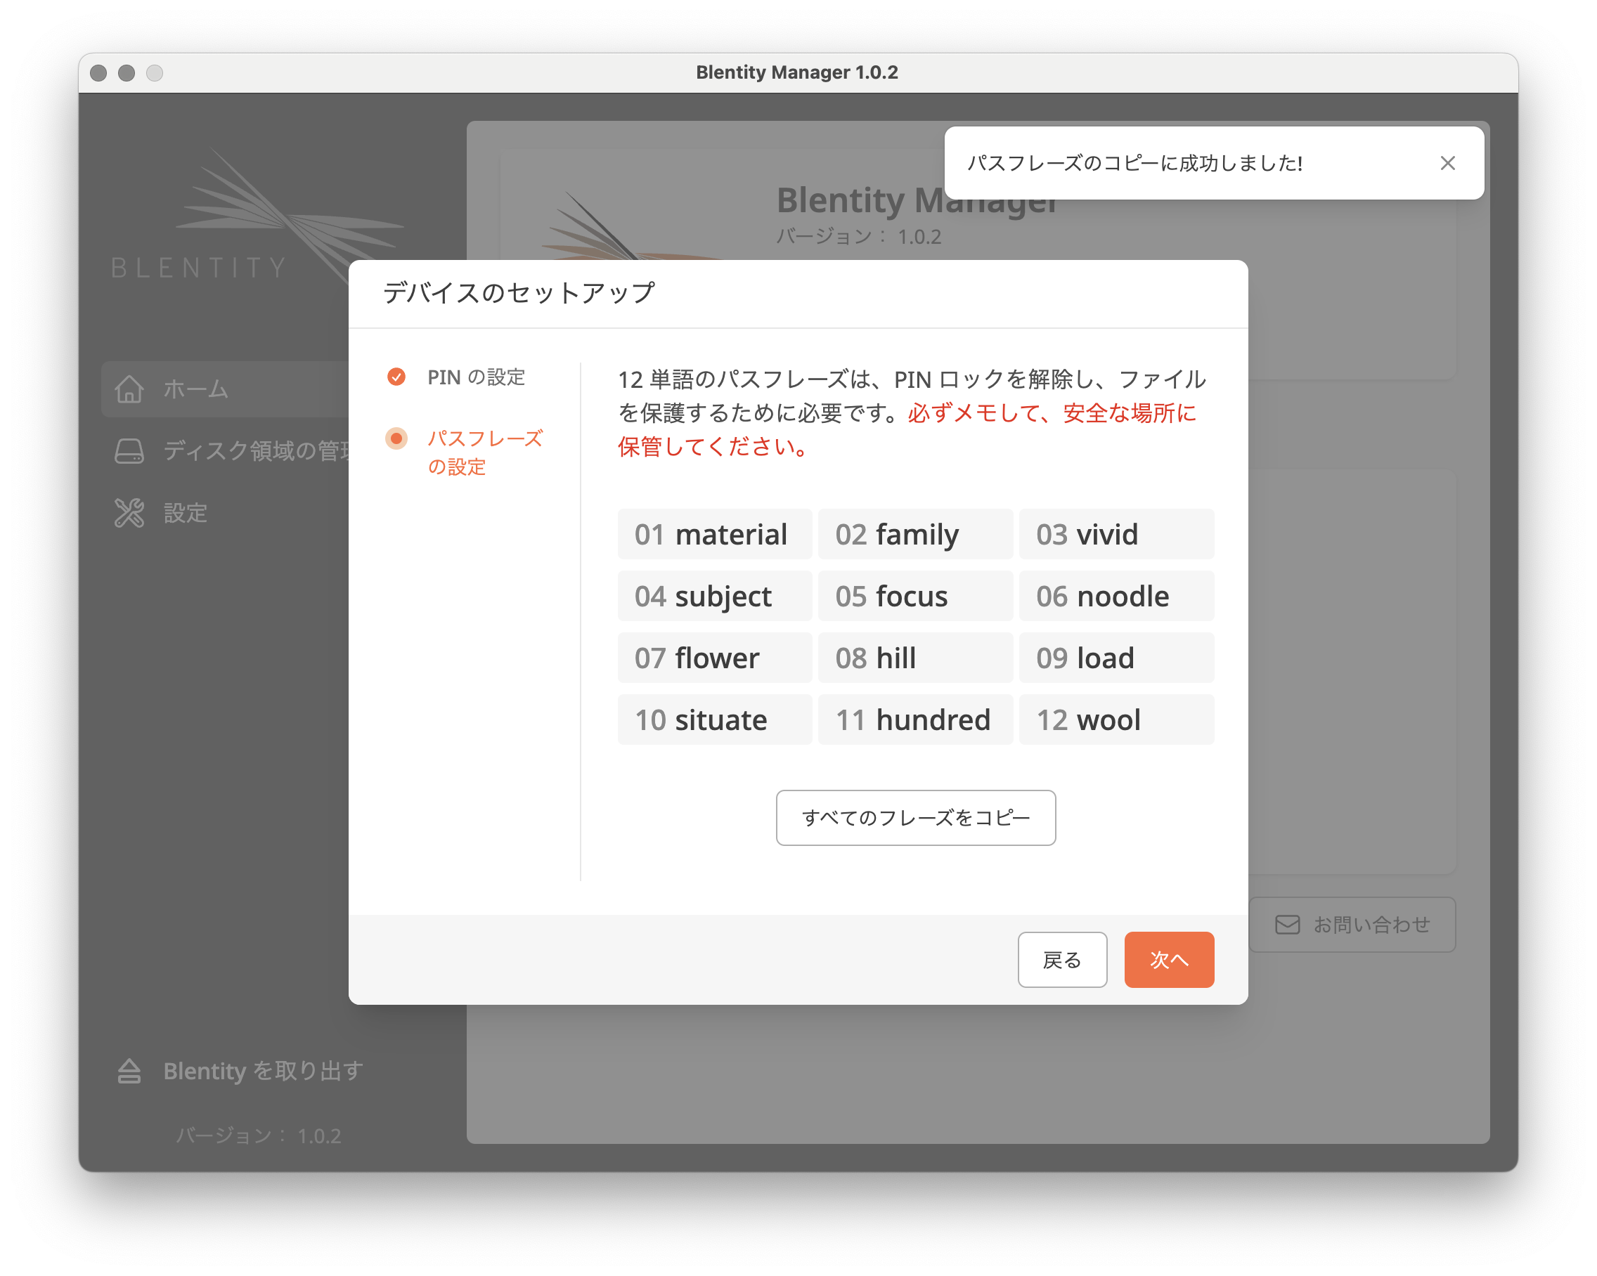Click word 10 situate
The width and height of the screenshot is (1597, 1276).
(x=715, y=719)
